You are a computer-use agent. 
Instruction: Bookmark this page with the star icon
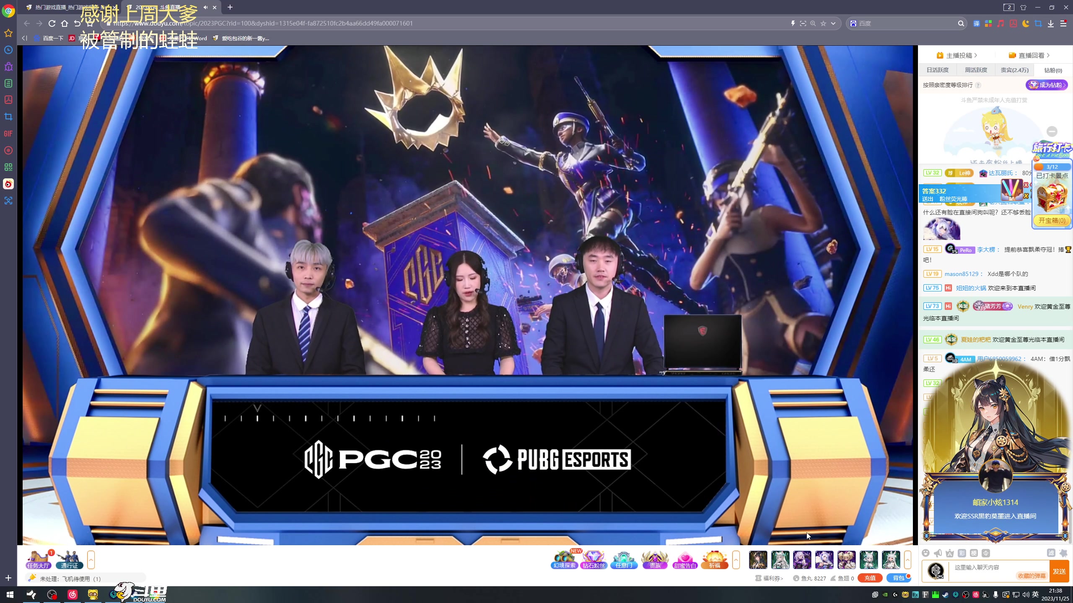click(x=823, y=23)
